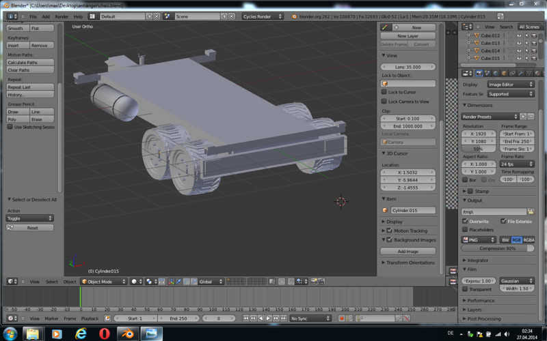Open the timeline Marker menu
The image size is (547, 341).
pos(51,318)
